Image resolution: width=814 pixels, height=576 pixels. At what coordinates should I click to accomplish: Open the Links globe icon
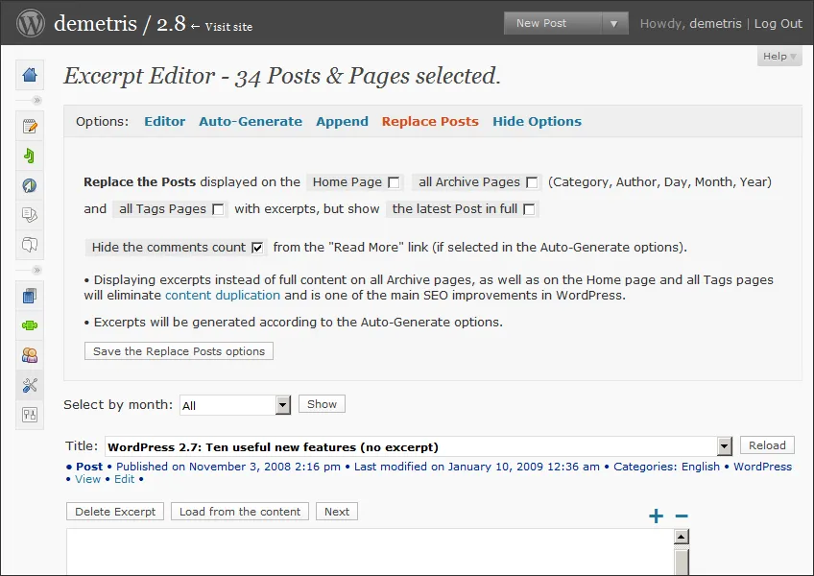(30, 185)
